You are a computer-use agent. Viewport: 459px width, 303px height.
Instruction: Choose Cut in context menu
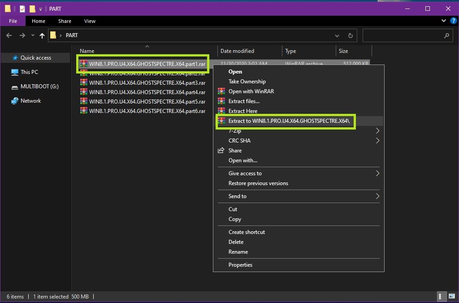point(299,209)
